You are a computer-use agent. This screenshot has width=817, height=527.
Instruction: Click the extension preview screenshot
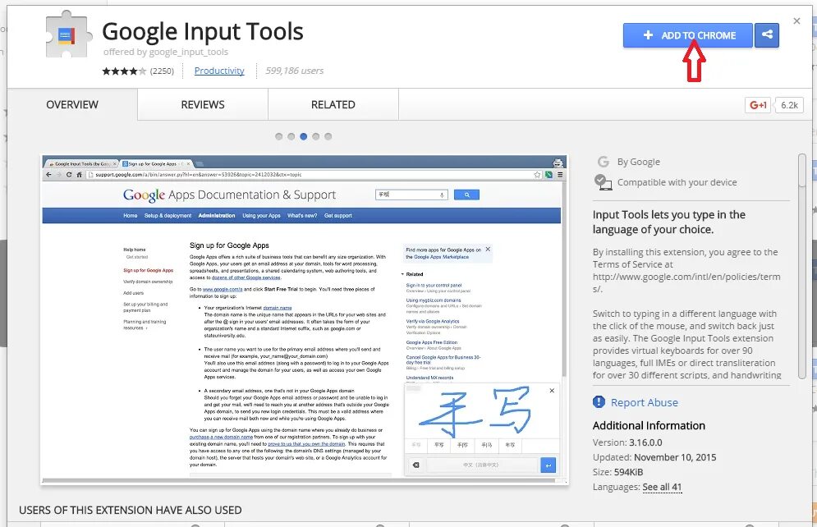(305, 319)
